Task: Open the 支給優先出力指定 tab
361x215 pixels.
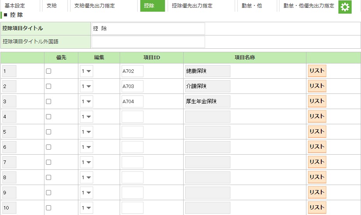Action: click(94, 6)
